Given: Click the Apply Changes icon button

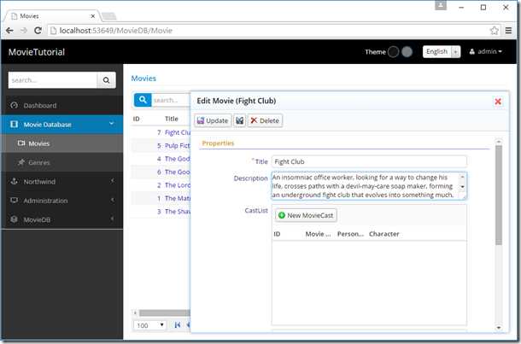Looking at the screenshot, I should coord(239,120).
